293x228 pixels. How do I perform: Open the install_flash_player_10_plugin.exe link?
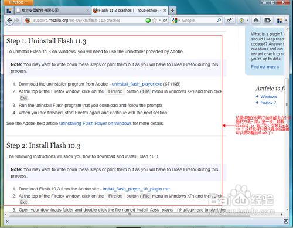136,189
